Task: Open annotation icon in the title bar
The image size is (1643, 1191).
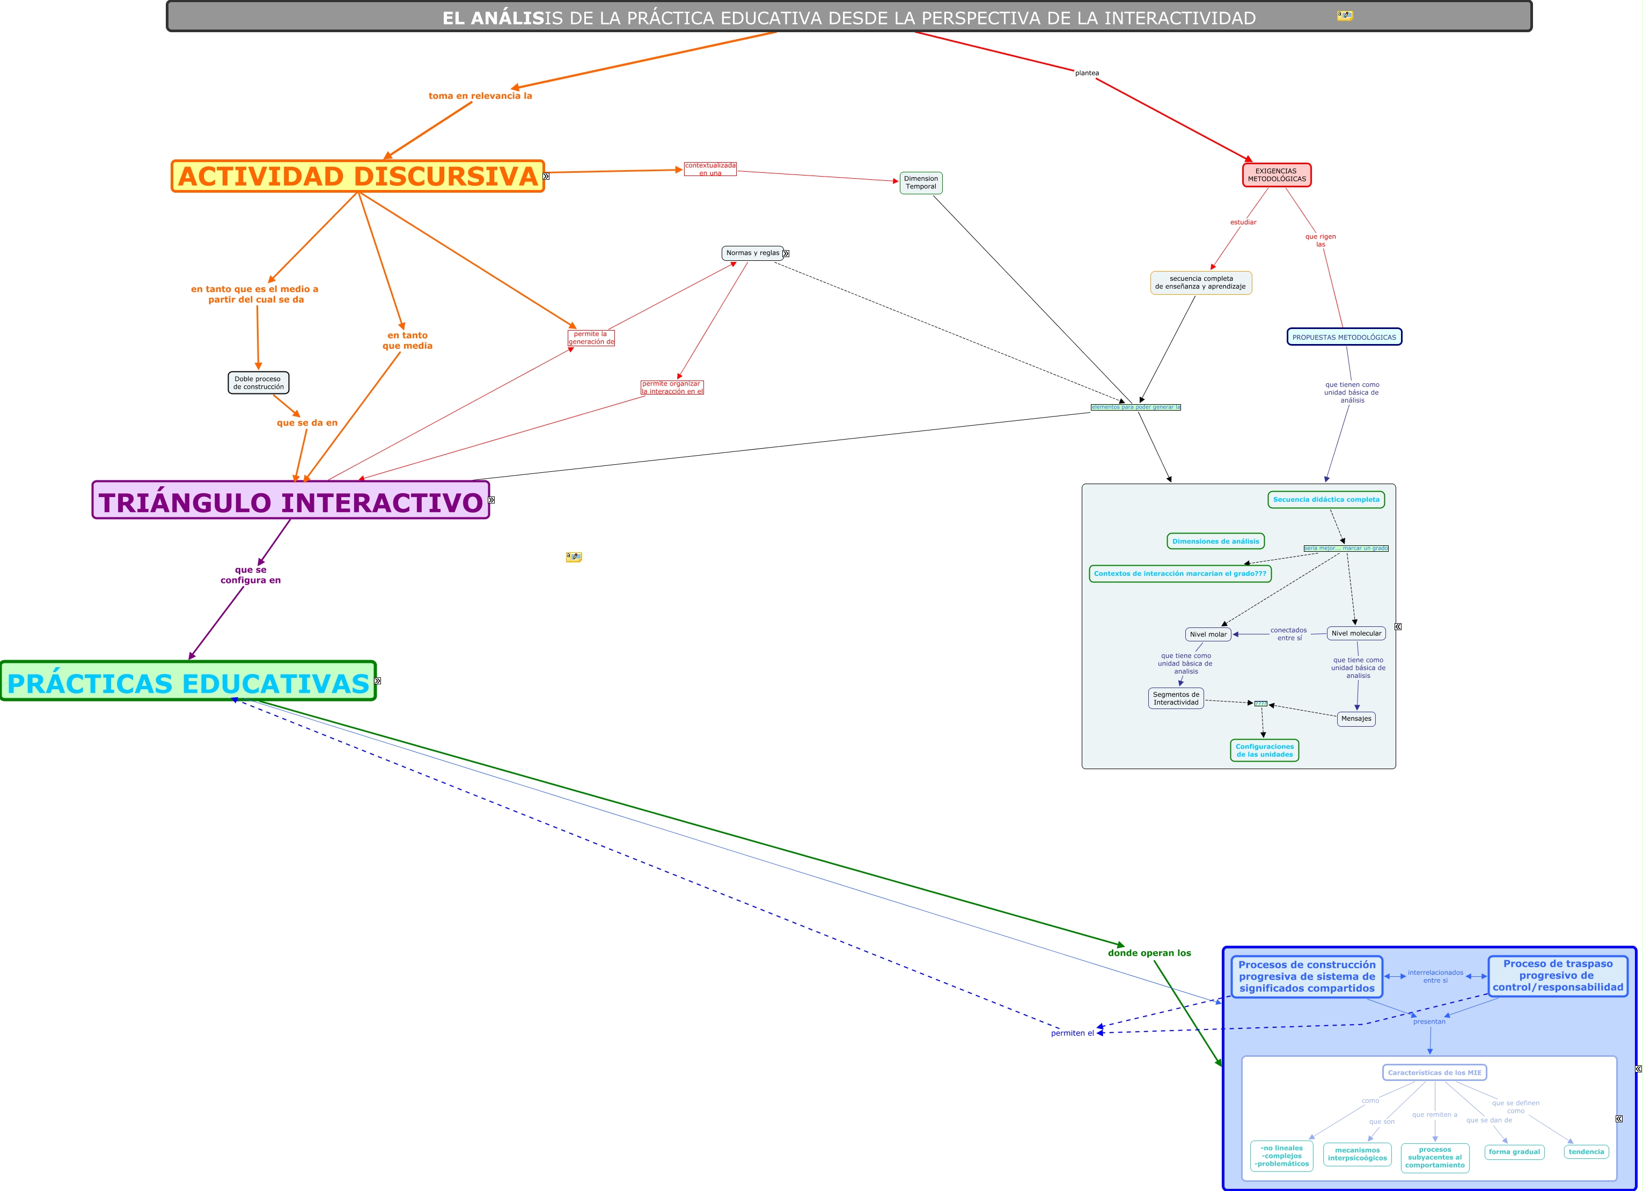Action: [1345, 15]
